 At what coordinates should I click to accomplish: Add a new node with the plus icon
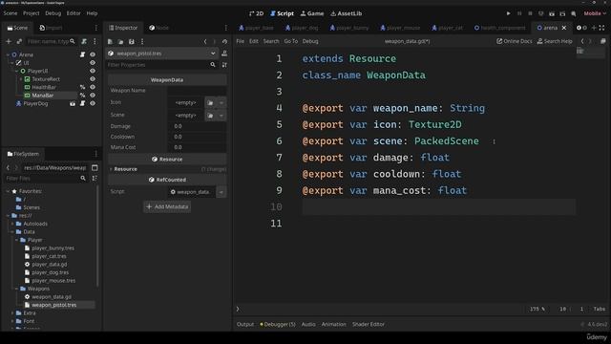point(9,41)
